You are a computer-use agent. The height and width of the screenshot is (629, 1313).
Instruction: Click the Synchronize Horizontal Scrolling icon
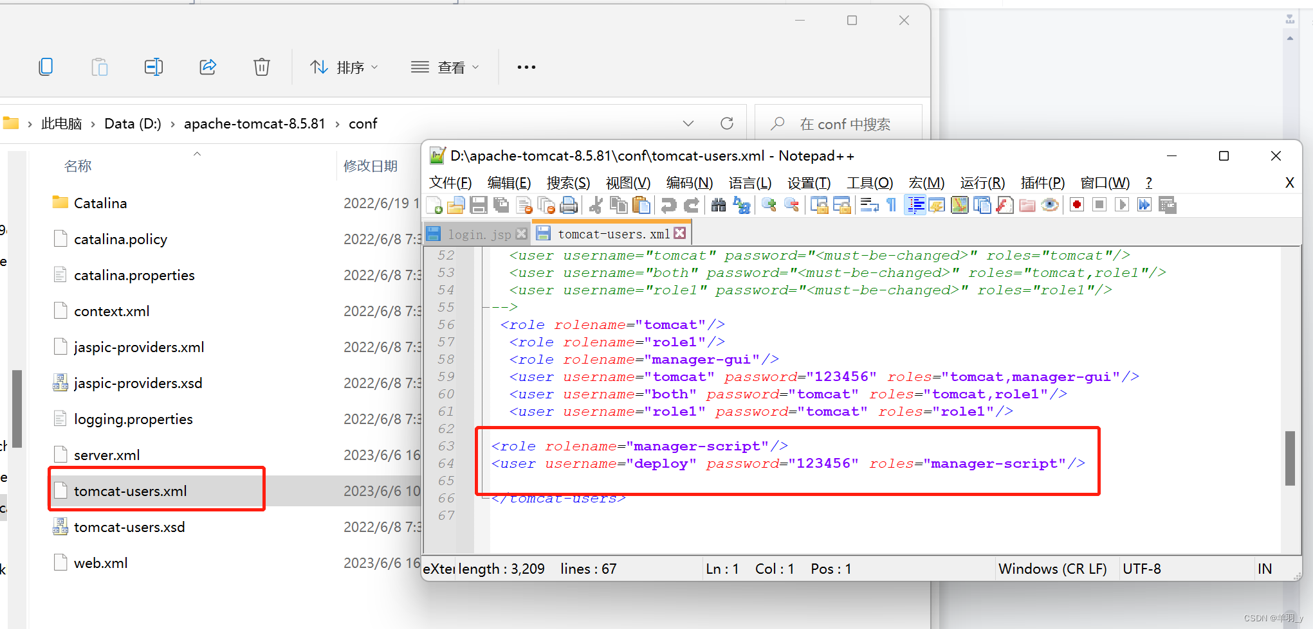coord(841,205)
